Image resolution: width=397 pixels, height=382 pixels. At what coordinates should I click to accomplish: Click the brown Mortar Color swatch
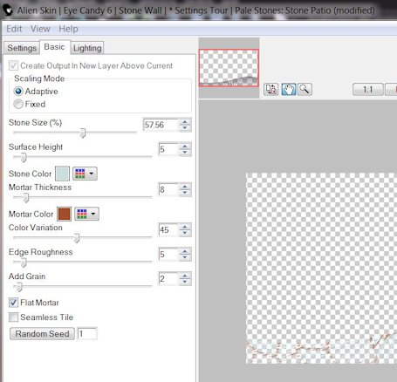click(64, 214)
